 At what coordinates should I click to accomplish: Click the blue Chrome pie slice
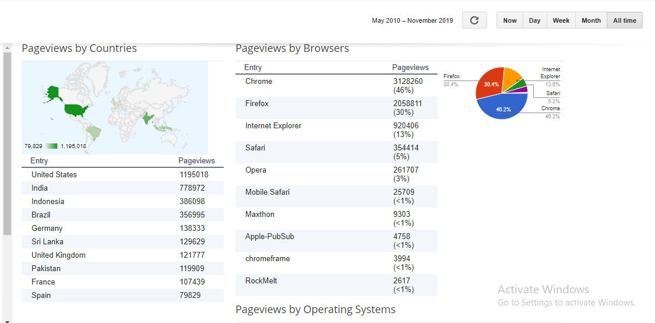pos(501,107)
